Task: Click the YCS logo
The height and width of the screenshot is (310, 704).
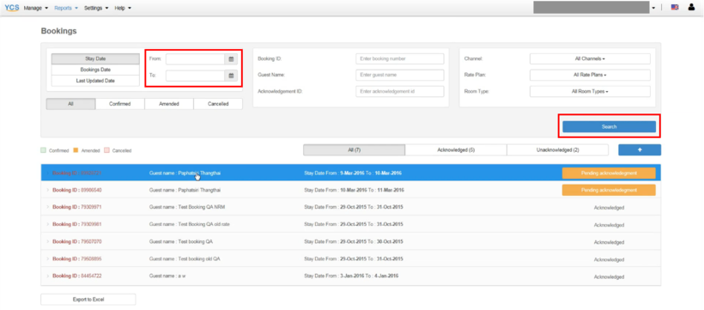Action: tap(12, 8)
